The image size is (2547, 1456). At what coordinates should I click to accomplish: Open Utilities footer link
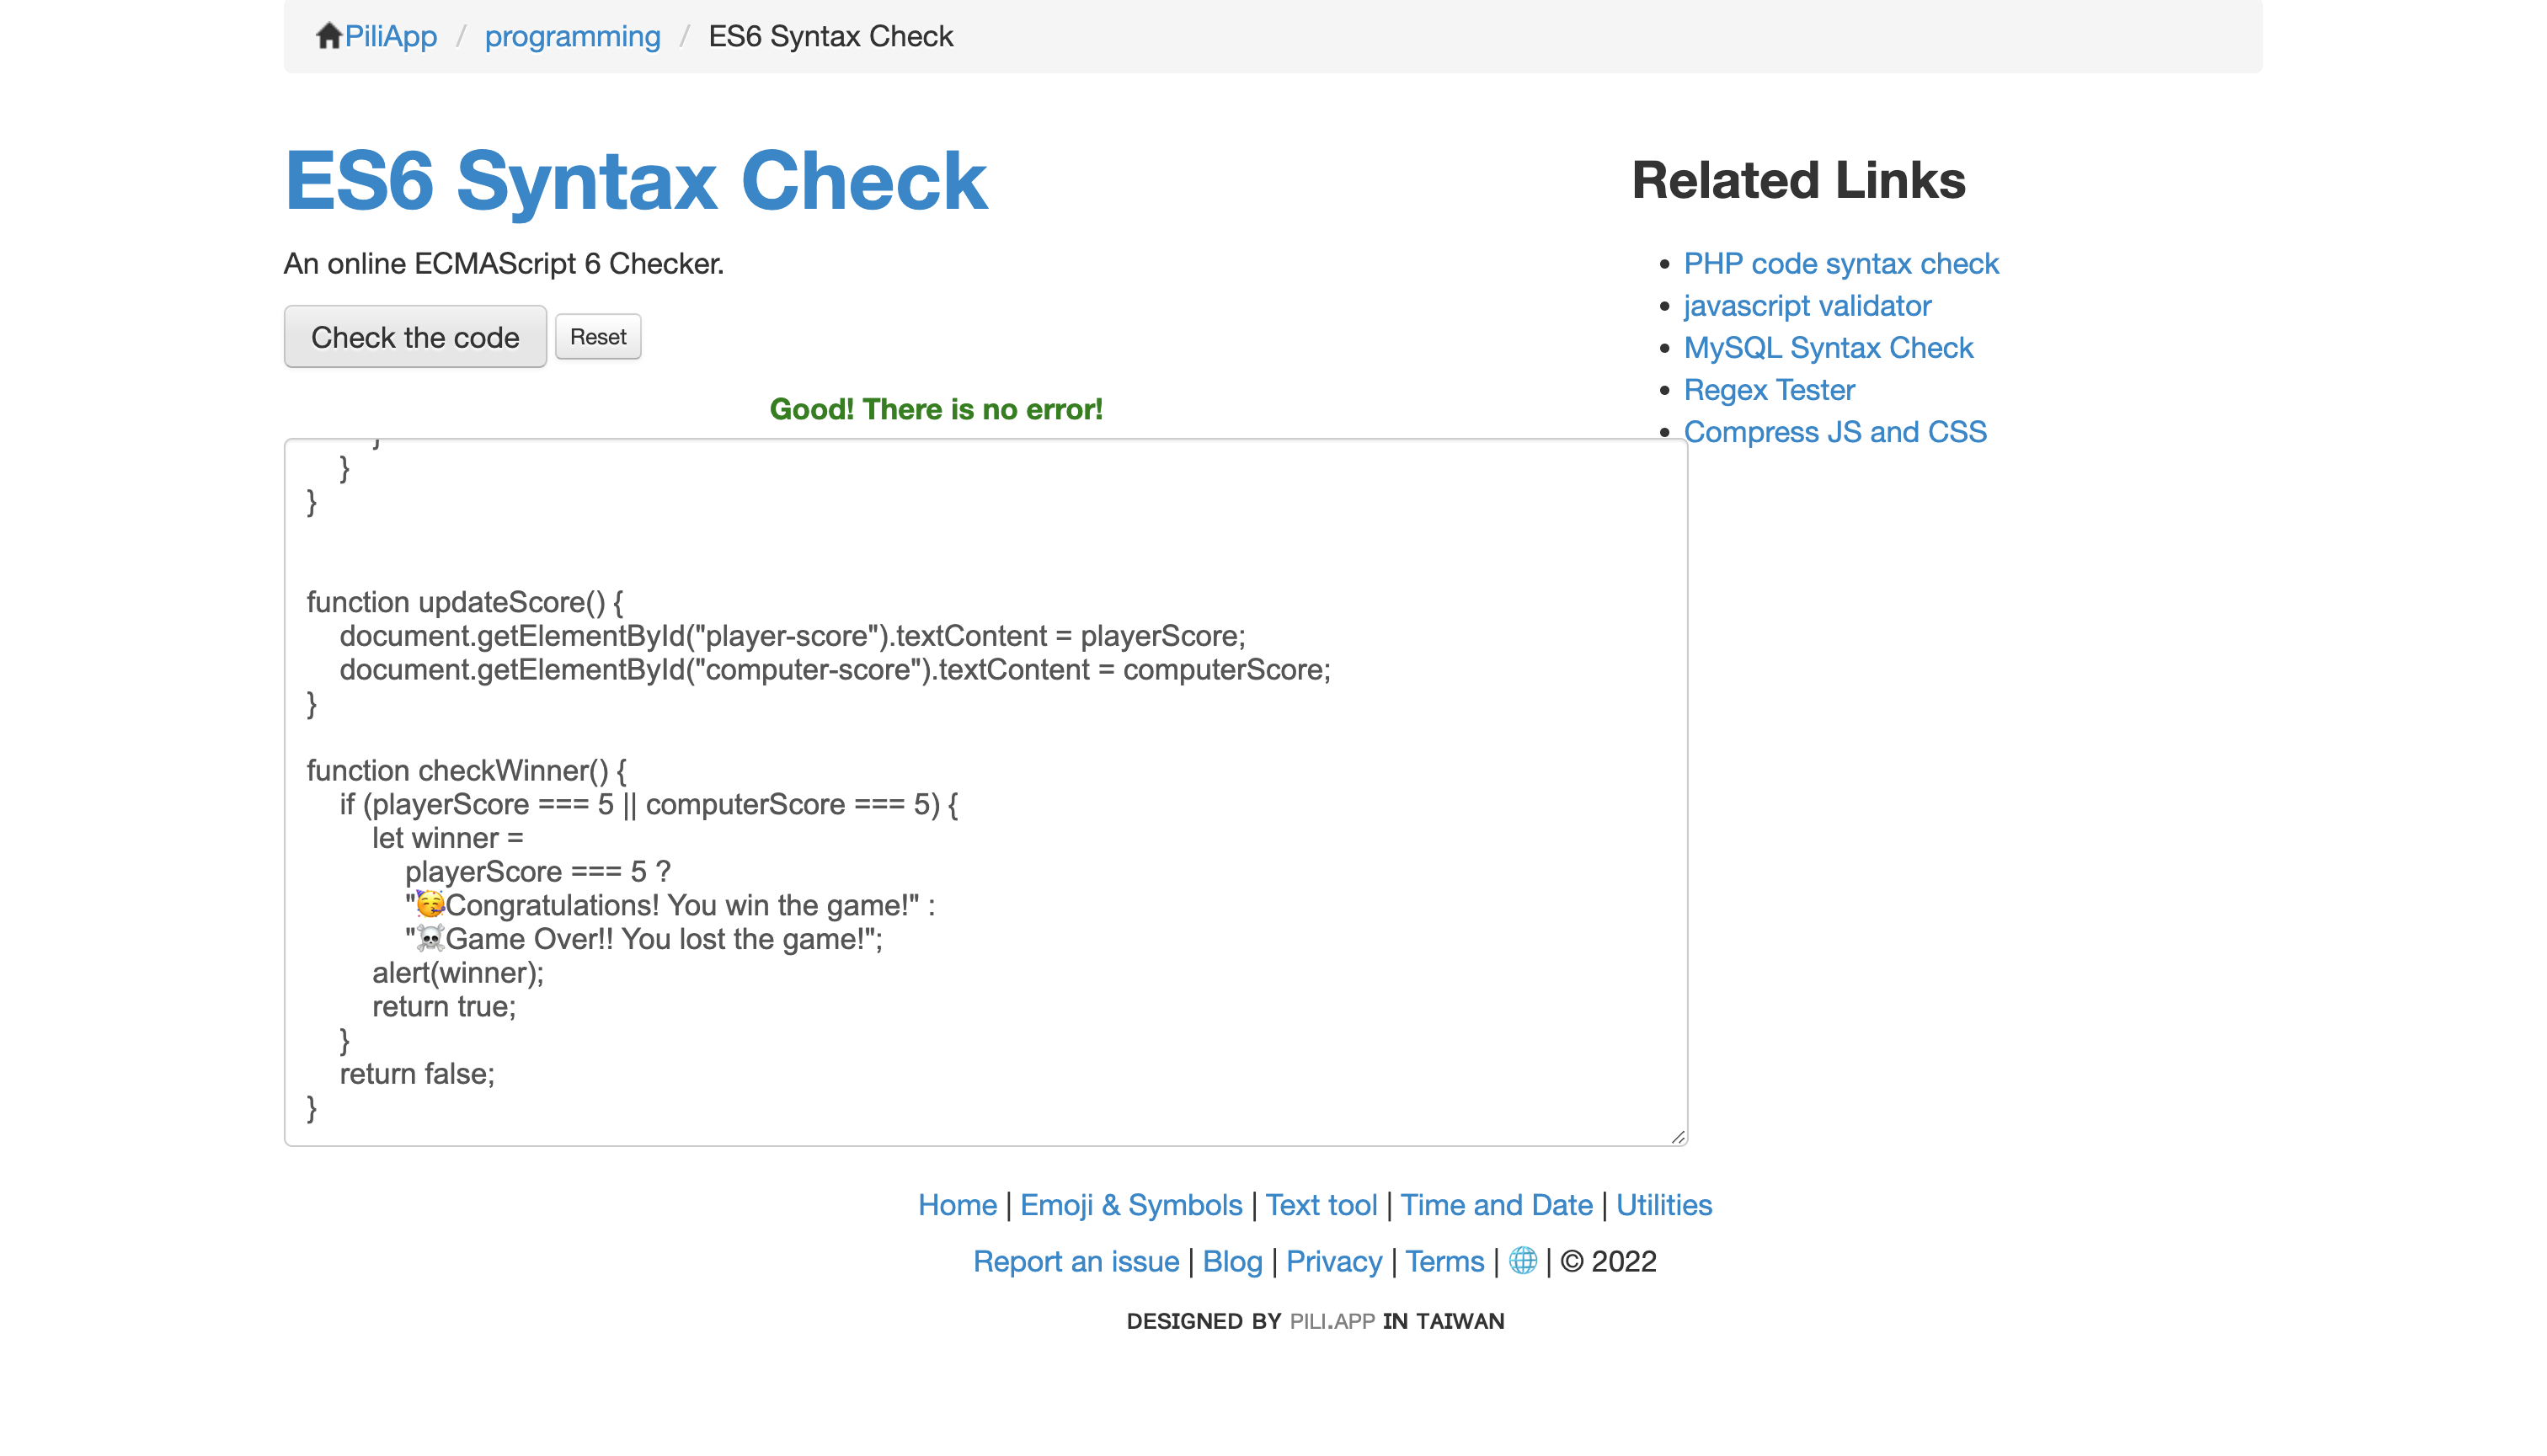click(x=1663, y=1205)
